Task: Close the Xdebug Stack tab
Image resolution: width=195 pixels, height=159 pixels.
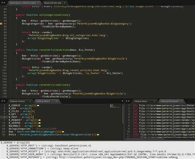Action: (x=155, y=101)
